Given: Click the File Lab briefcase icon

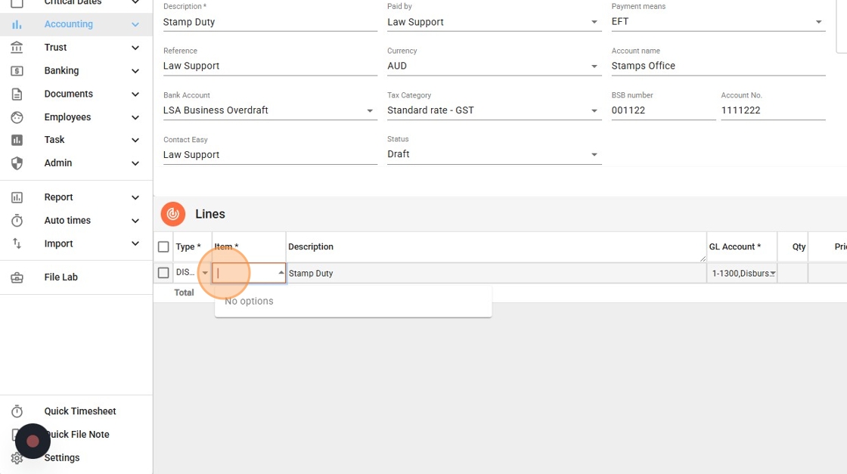Looking at the screenshot, I should click(x=17, y=277).
